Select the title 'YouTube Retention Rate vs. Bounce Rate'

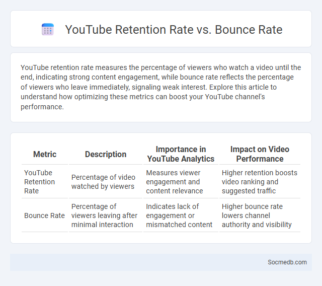pyautogui.click(x=174, y=30)
